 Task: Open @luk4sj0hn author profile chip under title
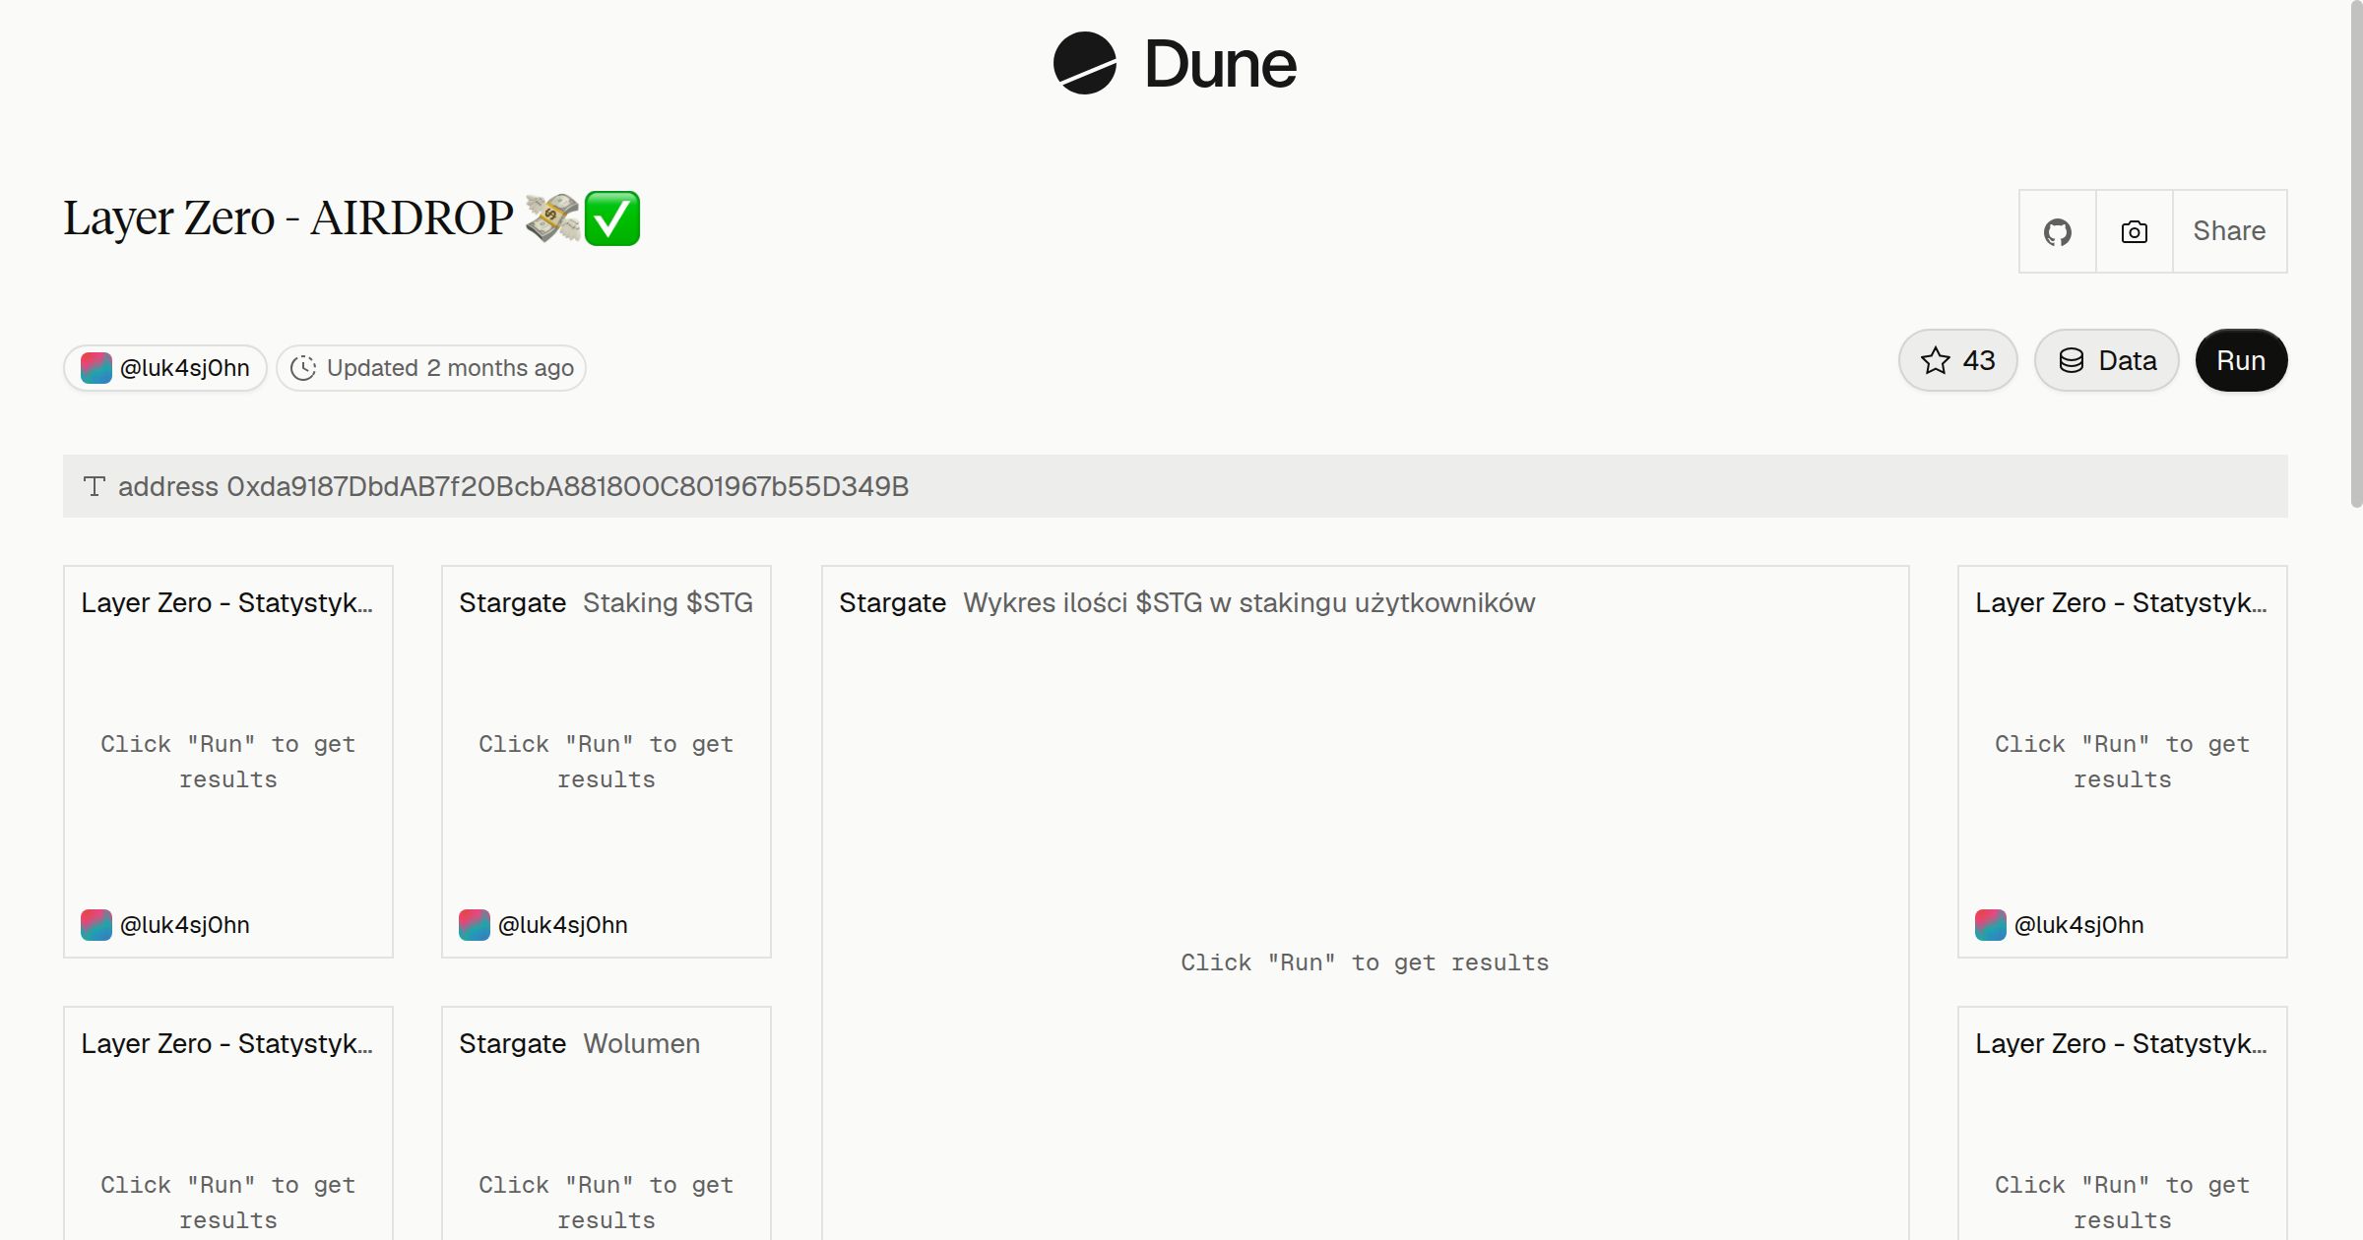[165, 368]
